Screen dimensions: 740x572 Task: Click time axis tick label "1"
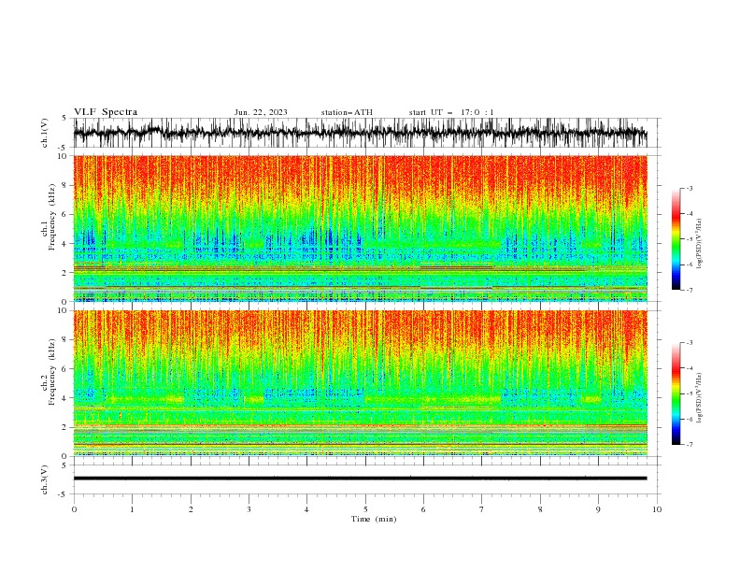coord(132,509)
